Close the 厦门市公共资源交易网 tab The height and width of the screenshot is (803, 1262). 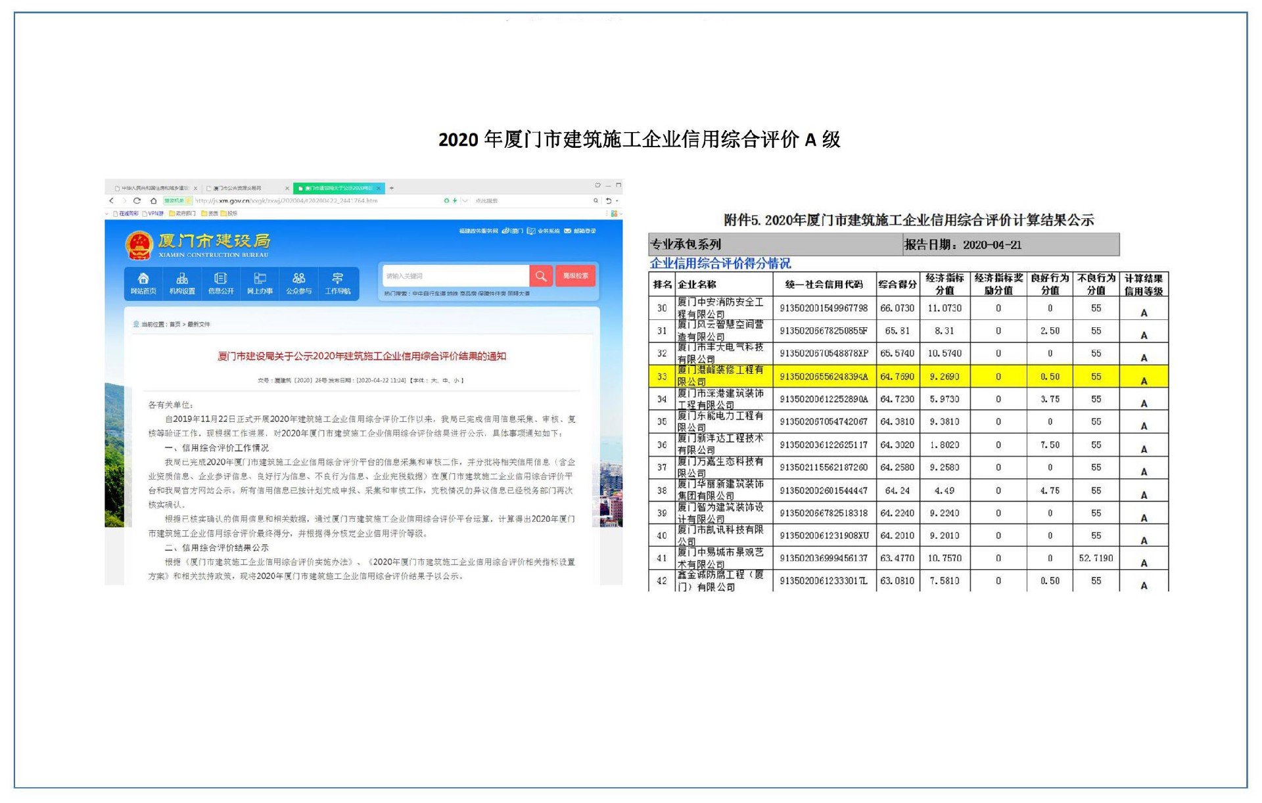[x=287, y=188]
